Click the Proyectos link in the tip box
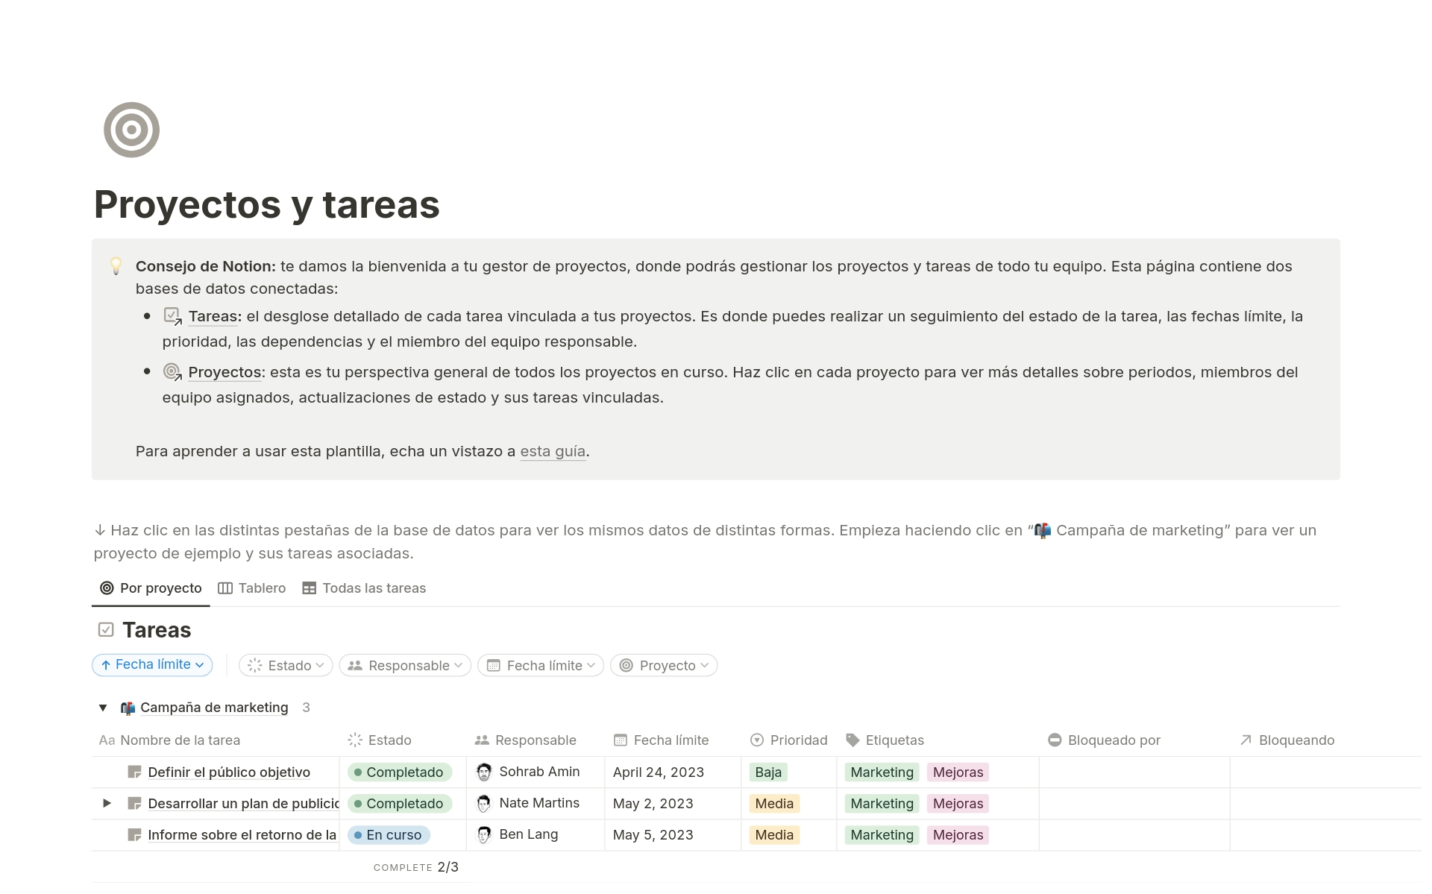The width and height of the screenshot is (1432, 894). pyautogui.click(x=224, y=371)
